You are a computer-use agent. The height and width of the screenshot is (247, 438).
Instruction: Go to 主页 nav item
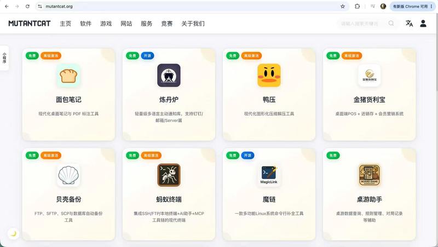coord(65,24)
